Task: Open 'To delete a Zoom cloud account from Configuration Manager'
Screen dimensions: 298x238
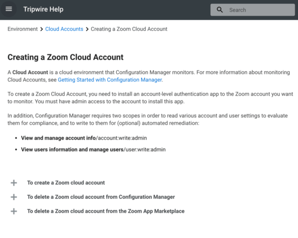Action: [101, 197]
